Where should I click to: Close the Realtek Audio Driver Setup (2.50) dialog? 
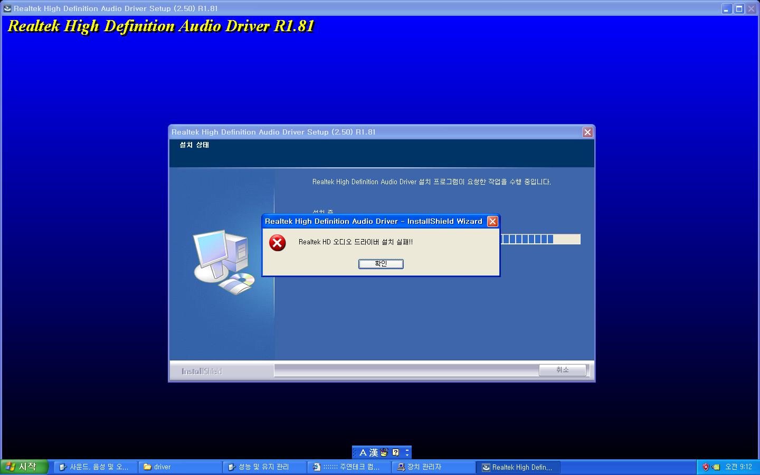pyautogui.click(x=587, y=132)
